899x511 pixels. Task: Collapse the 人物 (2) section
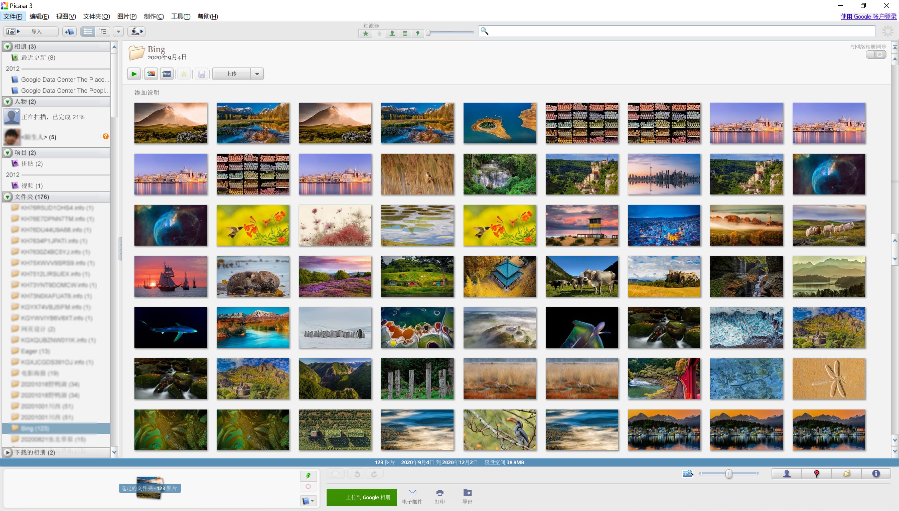7,102
